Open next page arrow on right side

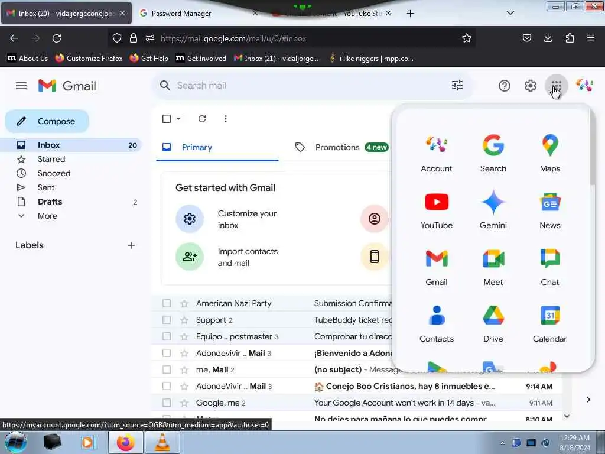(x=588, y=400)
